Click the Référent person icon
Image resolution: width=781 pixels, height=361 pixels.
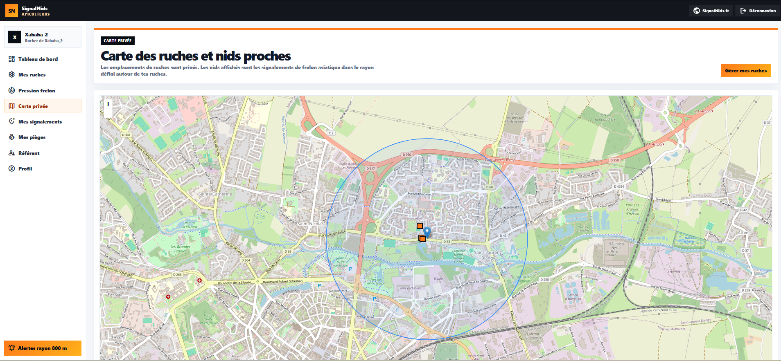pyautogui.click(x=11, y=153)
